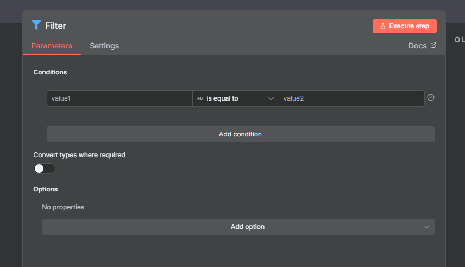Click the external link icon beside Docs
Screen dimensions: 465x267
[x=433, y=46]
